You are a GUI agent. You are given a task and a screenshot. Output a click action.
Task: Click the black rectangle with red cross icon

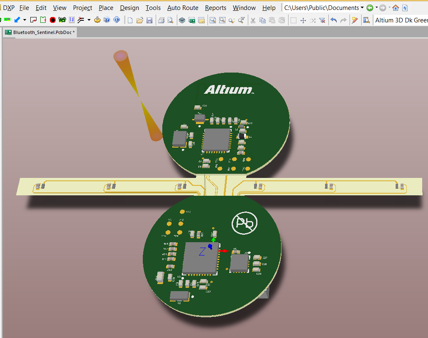[33, 19]
